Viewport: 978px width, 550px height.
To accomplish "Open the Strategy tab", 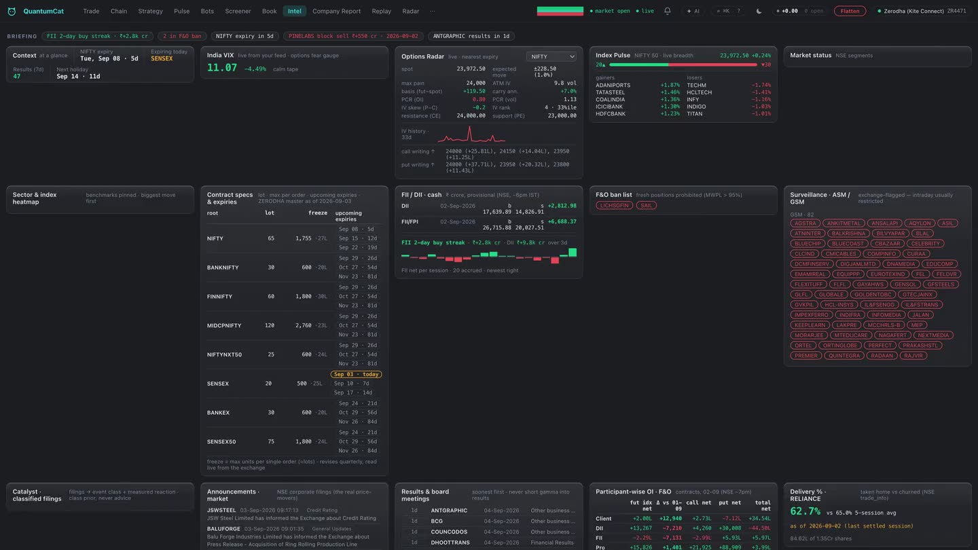I will coord(150,11).
